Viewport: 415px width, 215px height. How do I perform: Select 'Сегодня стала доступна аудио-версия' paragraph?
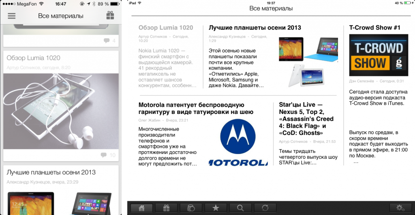(378, 98)
